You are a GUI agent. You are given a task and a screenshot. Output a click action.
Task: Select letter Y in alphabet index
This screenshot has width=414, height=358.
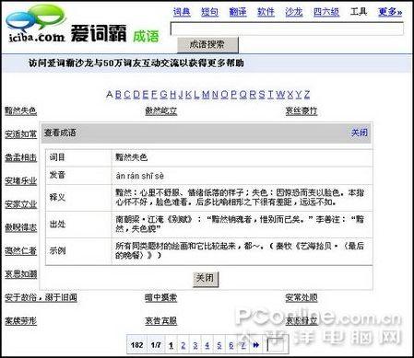click(299, 95)
